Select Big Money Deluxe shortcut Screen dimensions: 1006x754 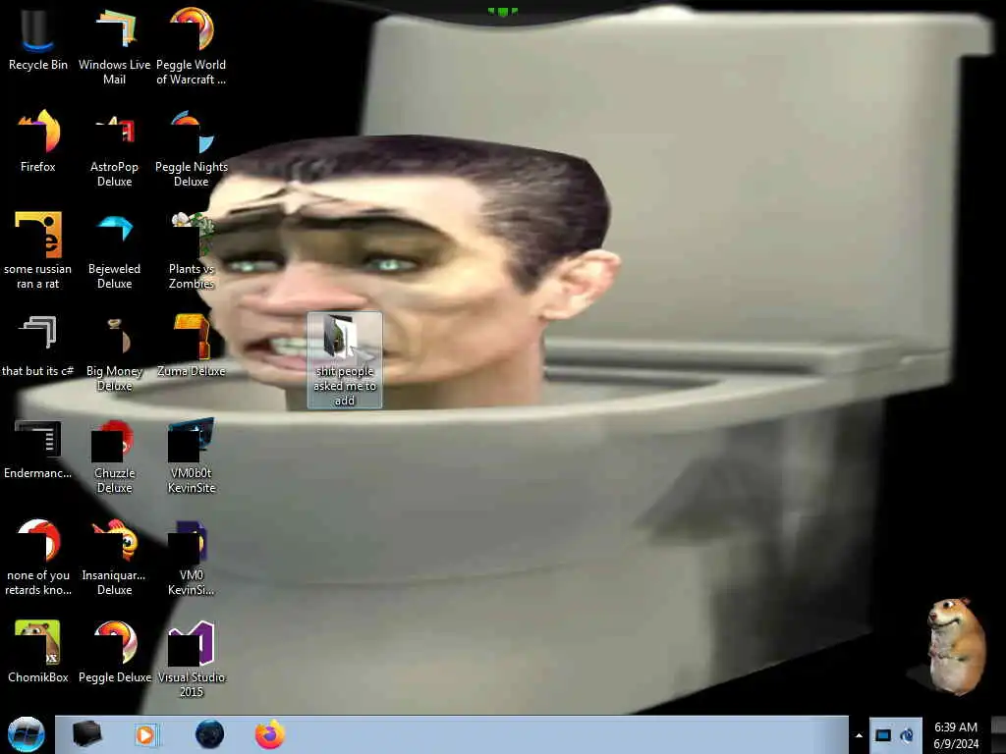114,352
